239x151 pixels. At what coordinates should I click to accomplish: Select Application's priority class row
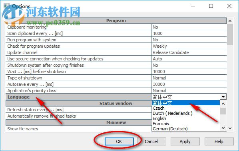tap(78, 91)
